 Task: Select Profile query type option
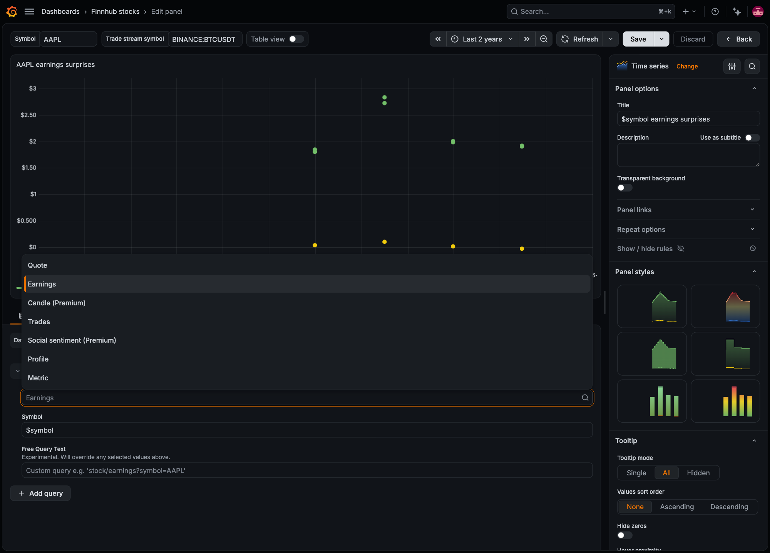click(x=307, y=359)
